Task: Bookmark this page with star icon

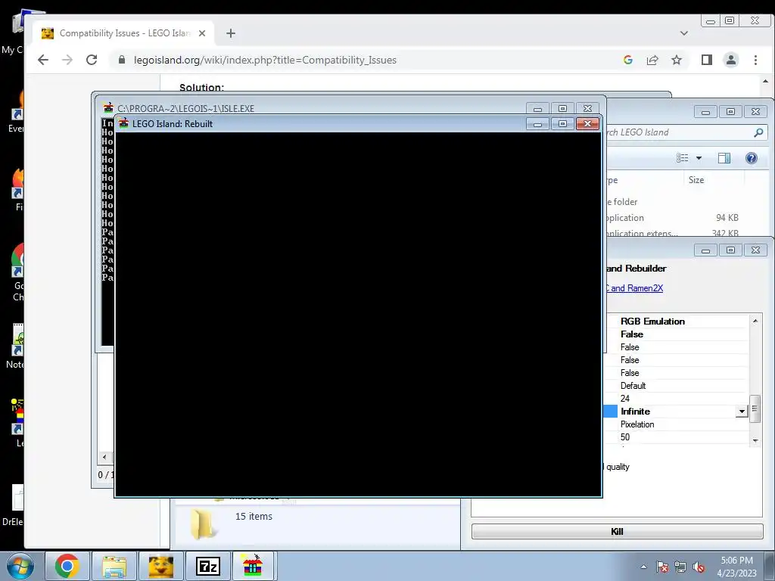Action: (677, 61)
